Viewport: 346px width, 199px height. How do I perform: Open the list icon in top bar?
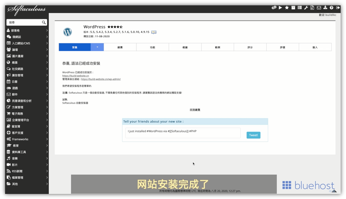pyautogui.click(x=300, y=8)
